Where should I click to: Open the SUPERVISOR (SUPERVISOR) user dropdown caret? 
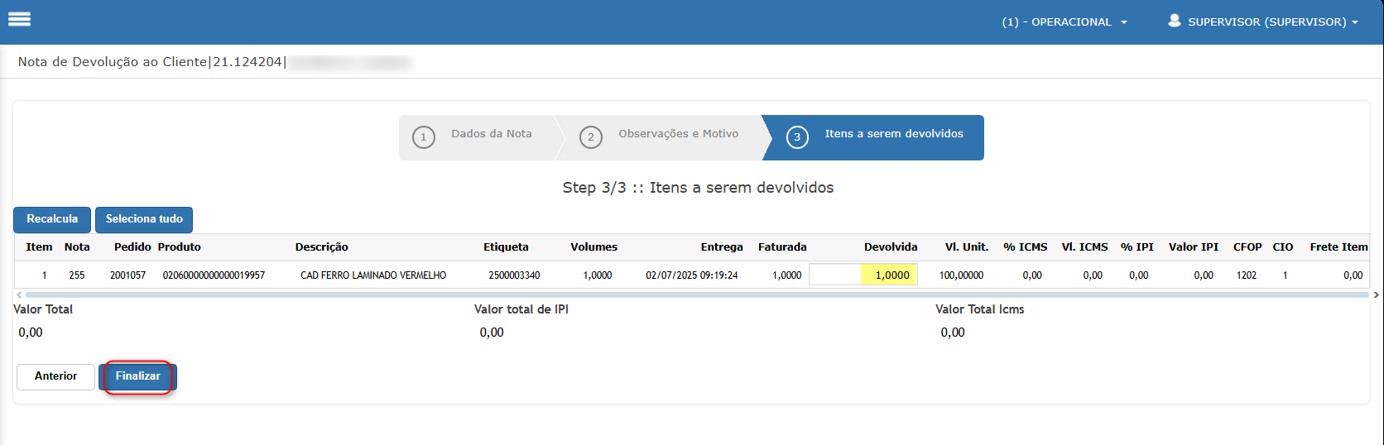pos(1355,22)
